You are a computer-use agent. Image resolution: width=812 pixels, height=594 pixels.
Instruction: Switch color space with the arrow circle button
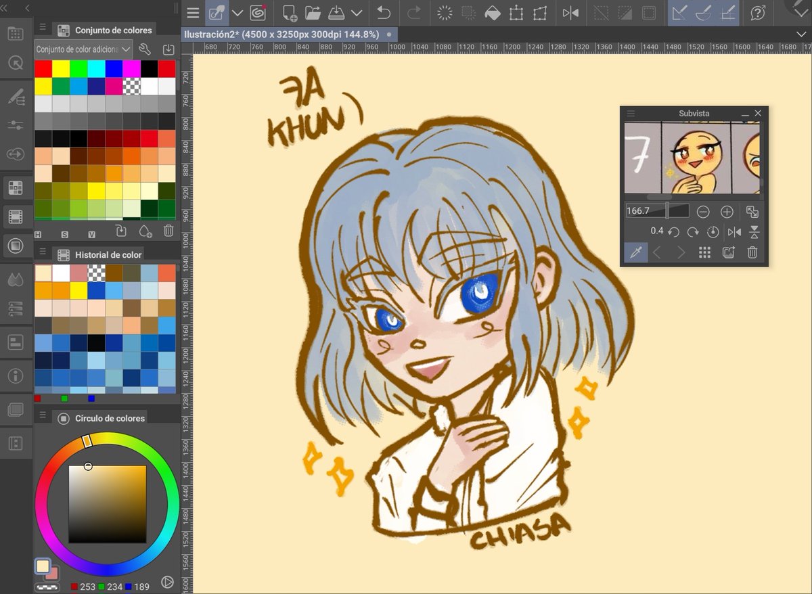click(x=167, y=582)
